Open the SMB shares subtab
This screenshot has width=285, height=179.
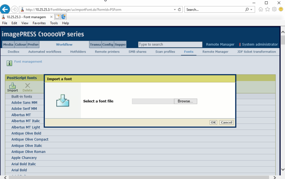point(137,52)
